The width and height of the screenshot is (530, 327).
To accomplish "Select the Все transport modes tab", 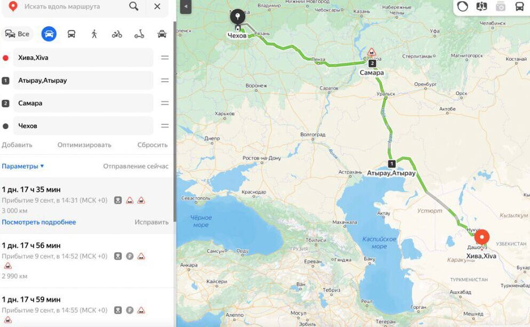I will pos(17,34).
